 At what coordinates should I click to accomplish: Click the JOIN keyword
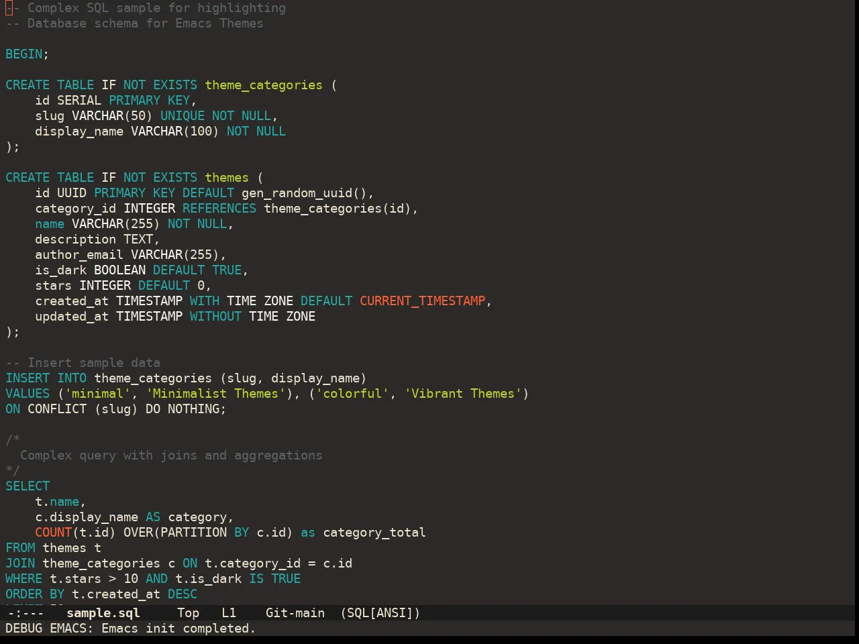point(20,563)
